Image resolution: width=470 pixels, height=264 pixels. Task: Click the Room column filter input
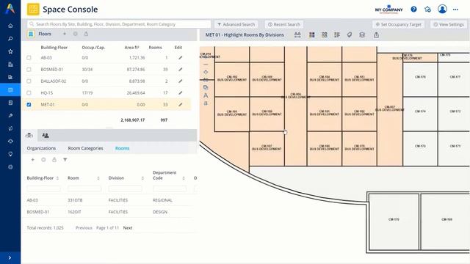click(84, 188)
